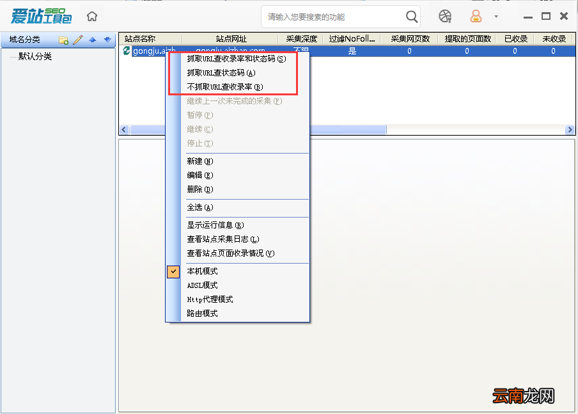This screenshot has height=414, width=578.
Task: Click the 采集网页数 column header
Action: (410, 39)
